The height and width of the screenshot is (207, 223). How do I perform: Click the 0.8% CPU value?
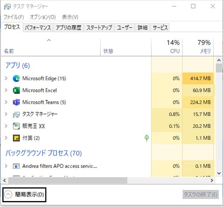click(174, 114)
